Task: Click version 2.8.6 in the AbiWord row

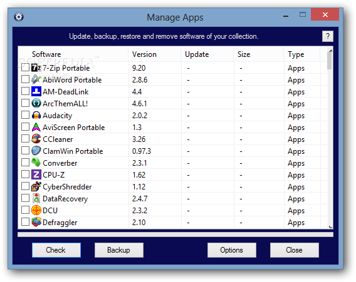Action: coord(140,80)
